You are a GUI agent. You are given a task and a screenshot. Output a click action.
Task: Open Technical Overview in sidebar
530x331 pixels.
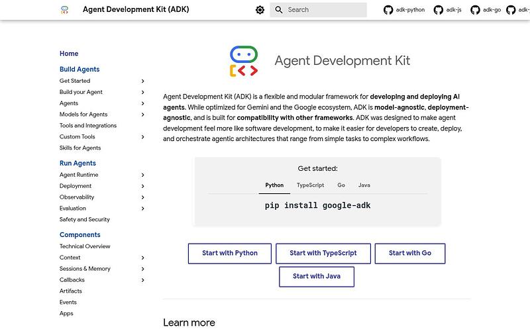coord(85,246)
